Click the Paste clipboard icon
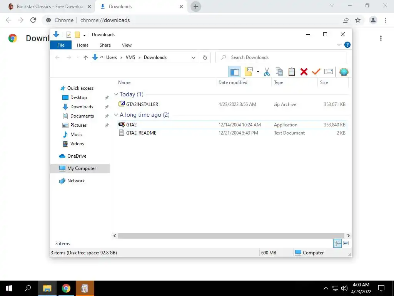 click(292, 72)
